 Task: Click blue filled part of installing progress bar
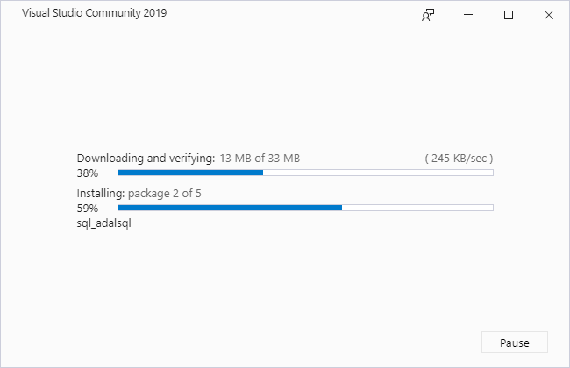(230, 208)
